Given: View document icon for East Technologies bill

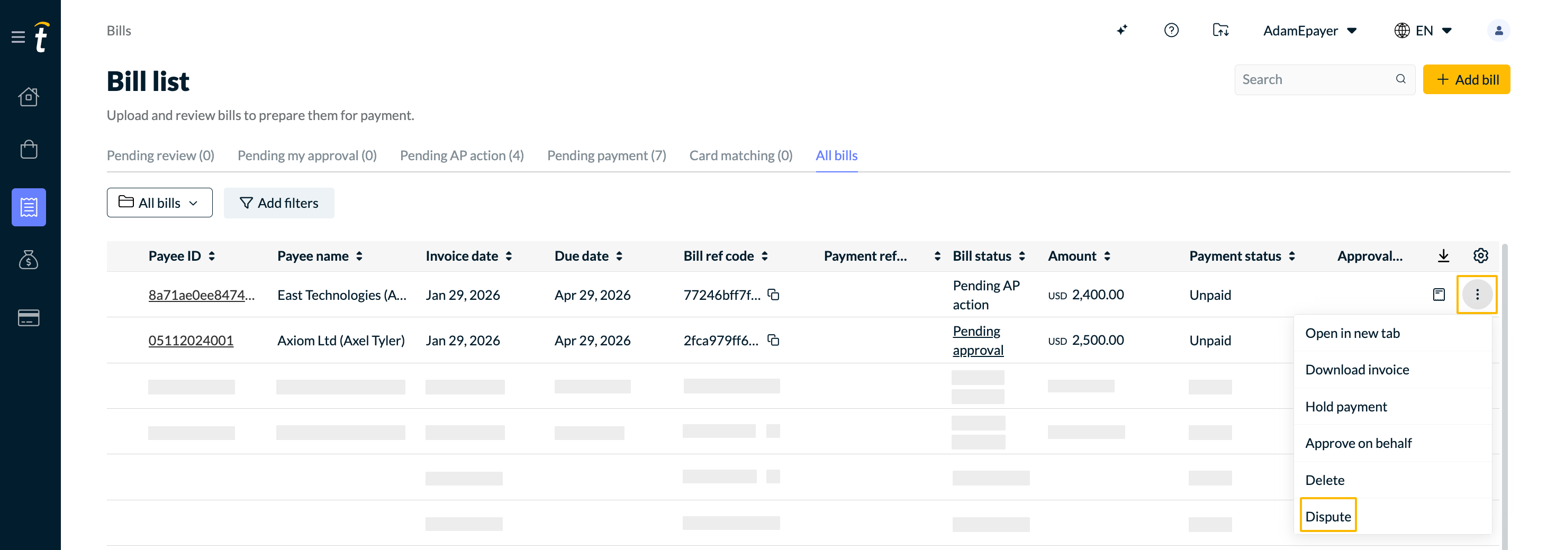Looking at the screenshot, I should tap(1439, 295).
